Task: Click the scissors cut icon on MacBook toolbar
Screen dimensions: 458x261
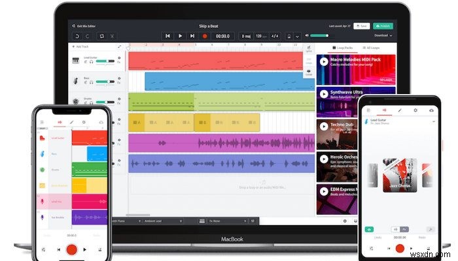Action: coord(112,36)
